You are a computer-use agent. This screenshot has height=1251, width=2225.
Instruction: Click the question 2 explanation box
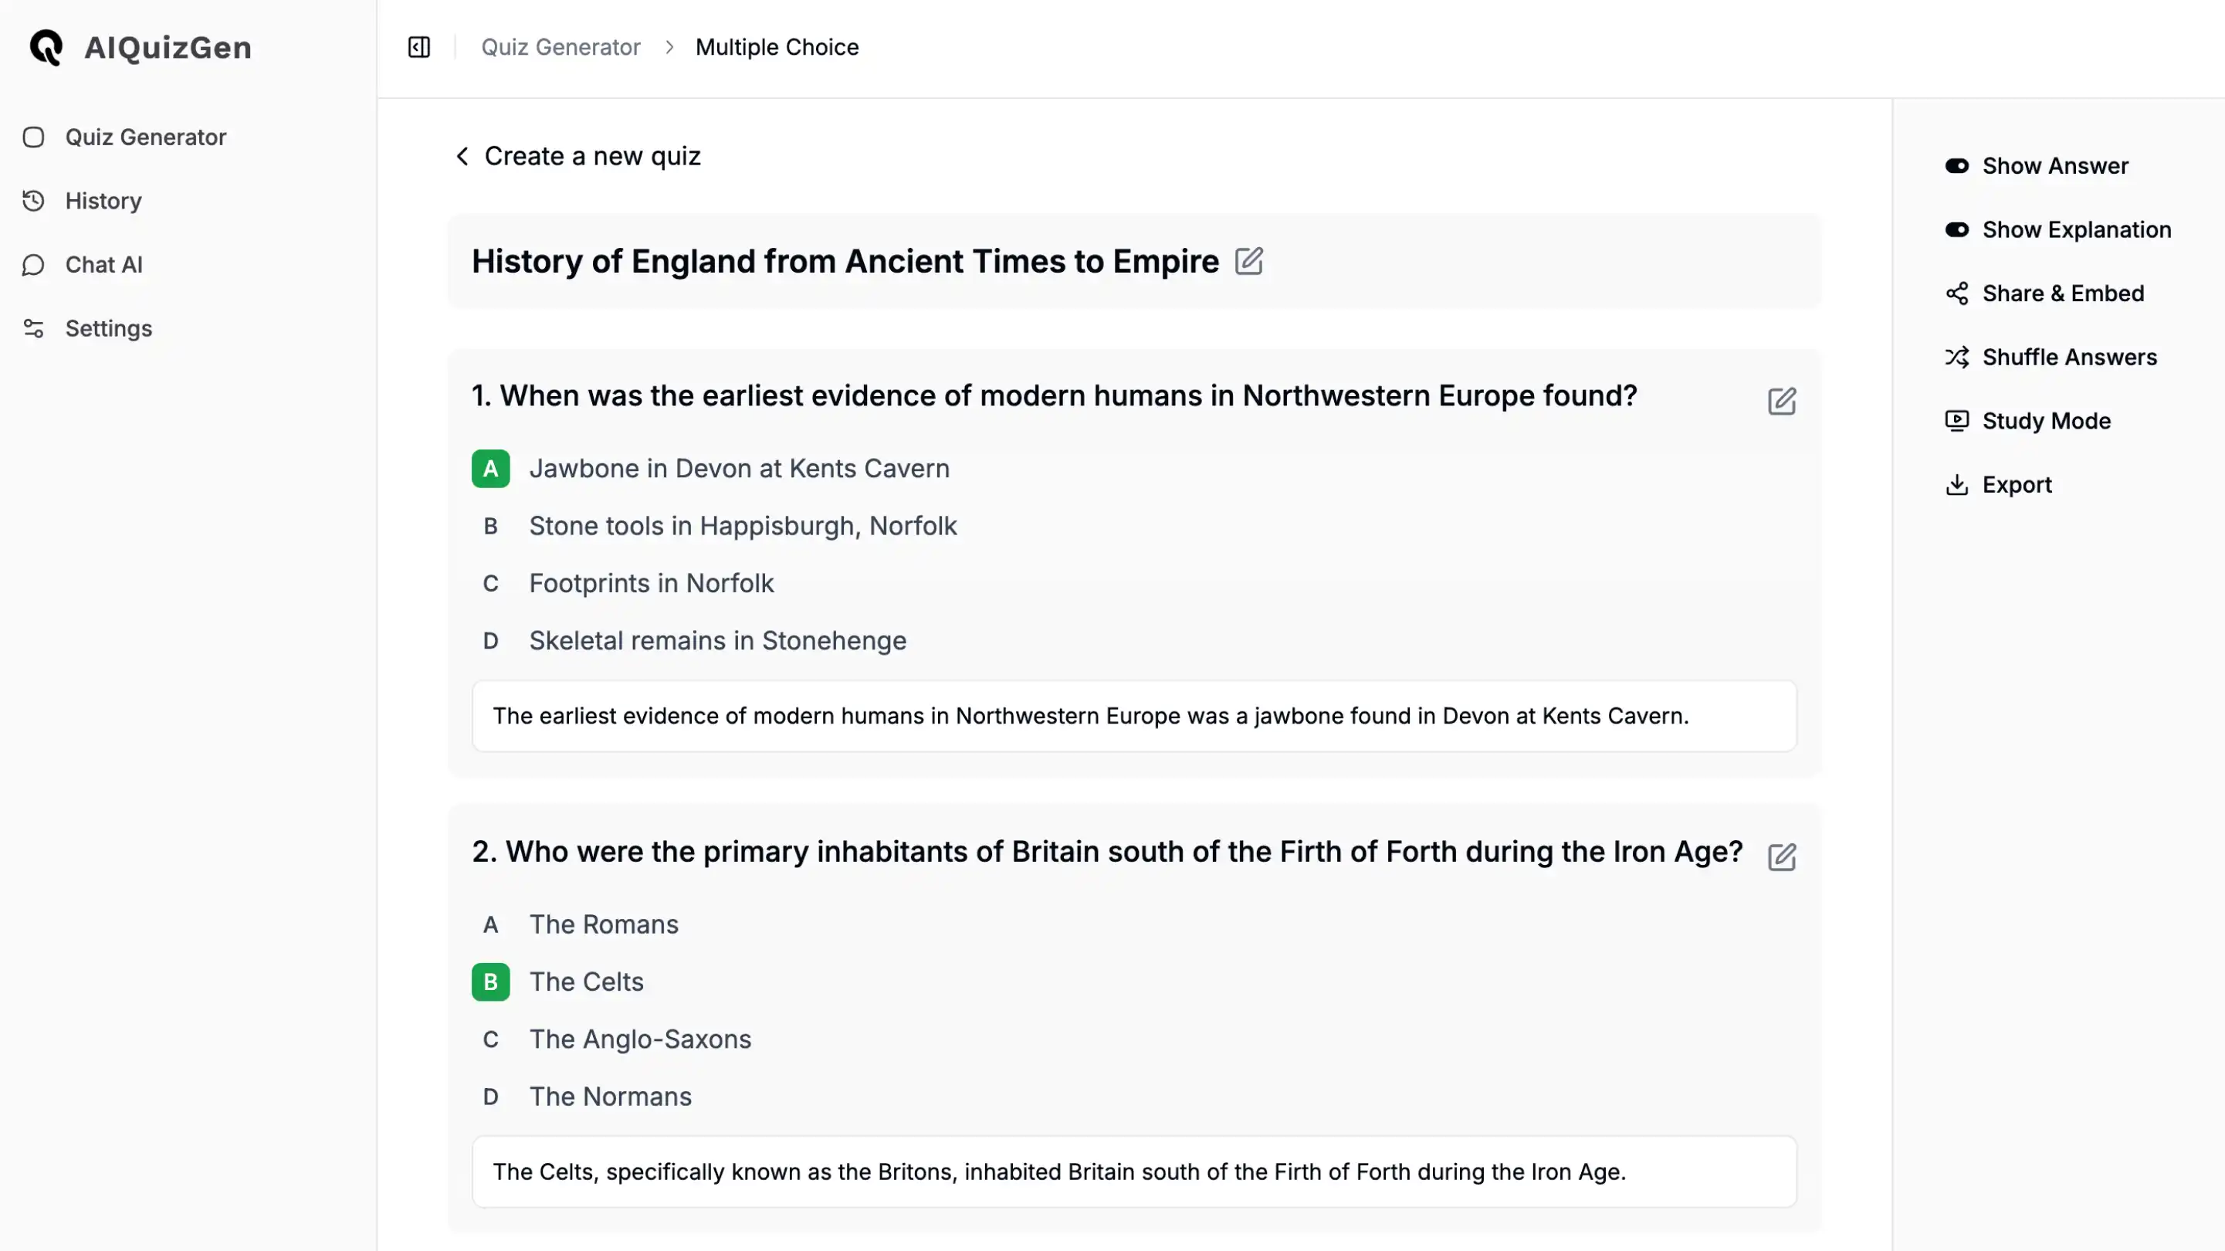pos(1134,1171)
